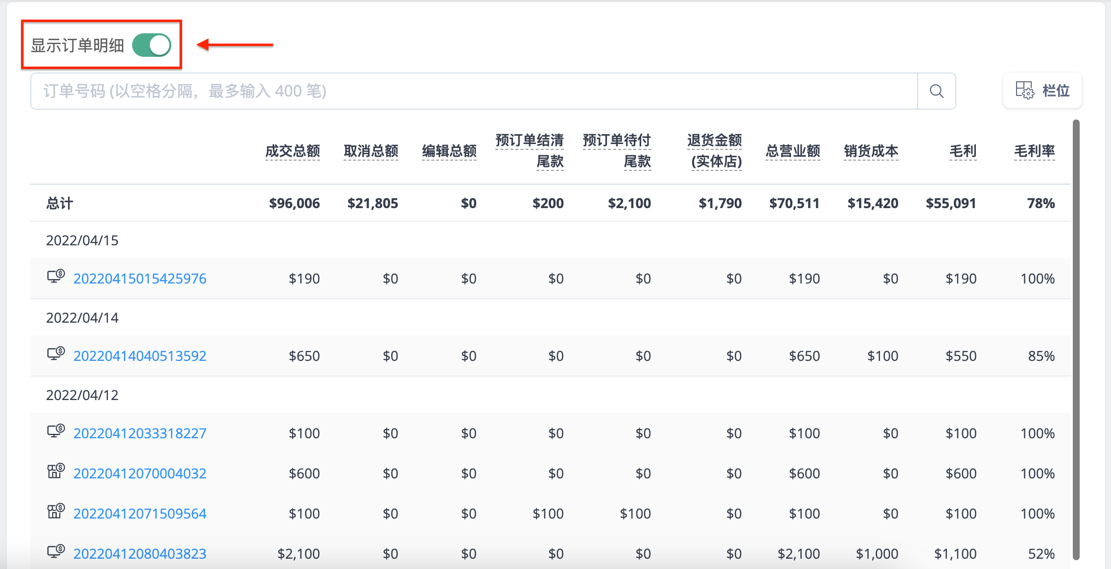Click the 毛利 column header
This screenshot has width=1111, height=569.
click(963, 151)
